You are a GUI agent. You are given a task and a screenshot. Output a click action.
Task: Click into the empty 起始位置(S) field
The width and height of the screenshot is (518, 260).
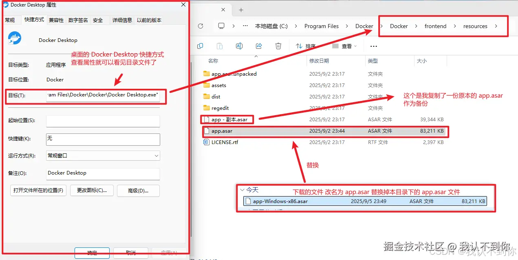point(103,121)
